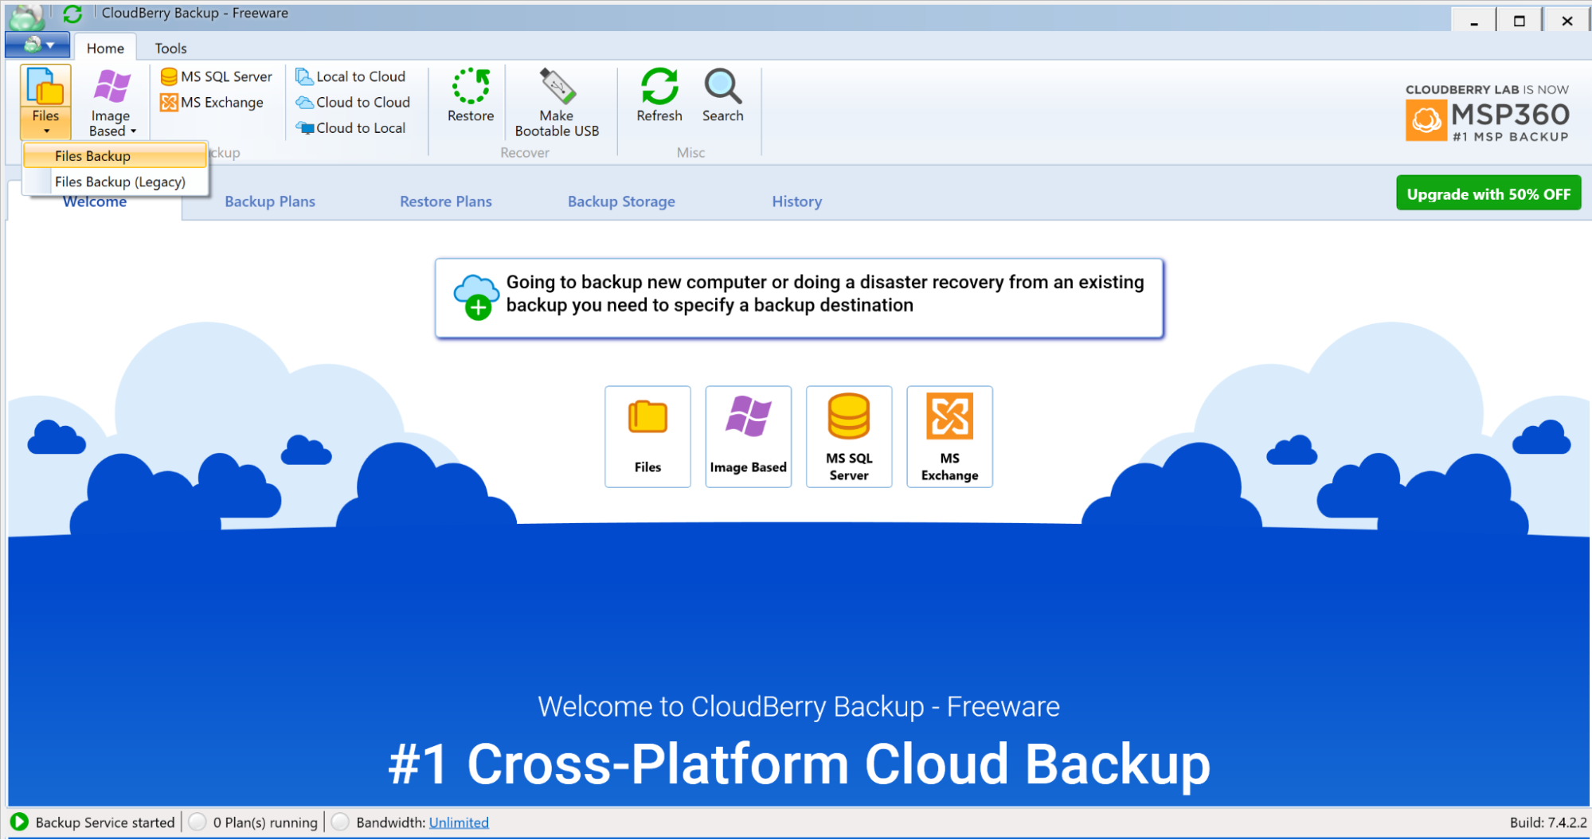Open the Unlimited bandwidth link
Screen dimensions: 1592x840
pyautogui.click(x=458, y=822)
